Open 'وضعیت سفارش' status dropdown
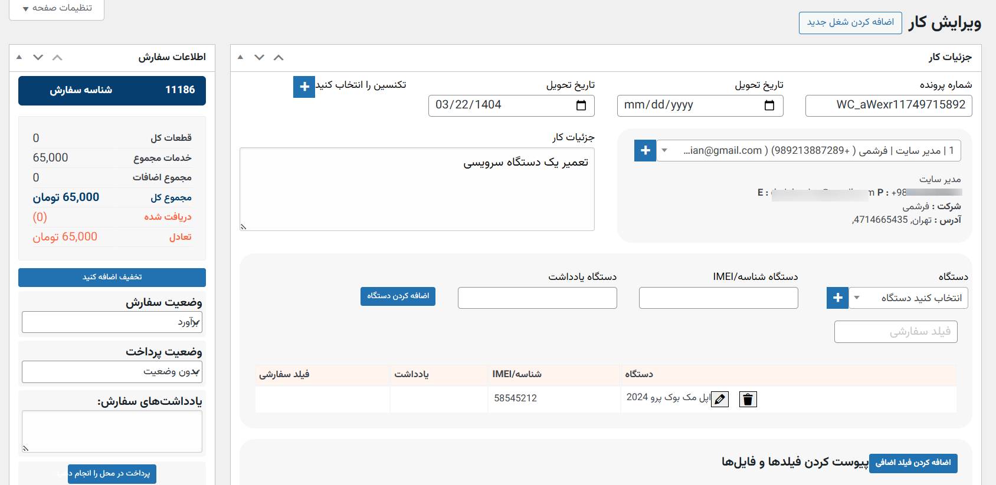The width and height of the screenshot is (996, 485). (112, 322)
